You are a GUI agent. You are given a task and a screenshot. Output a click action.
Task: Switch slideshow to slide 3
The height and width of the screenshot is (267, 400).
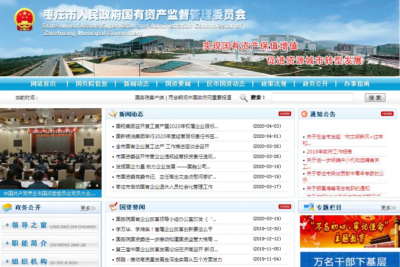coord(97,185)
